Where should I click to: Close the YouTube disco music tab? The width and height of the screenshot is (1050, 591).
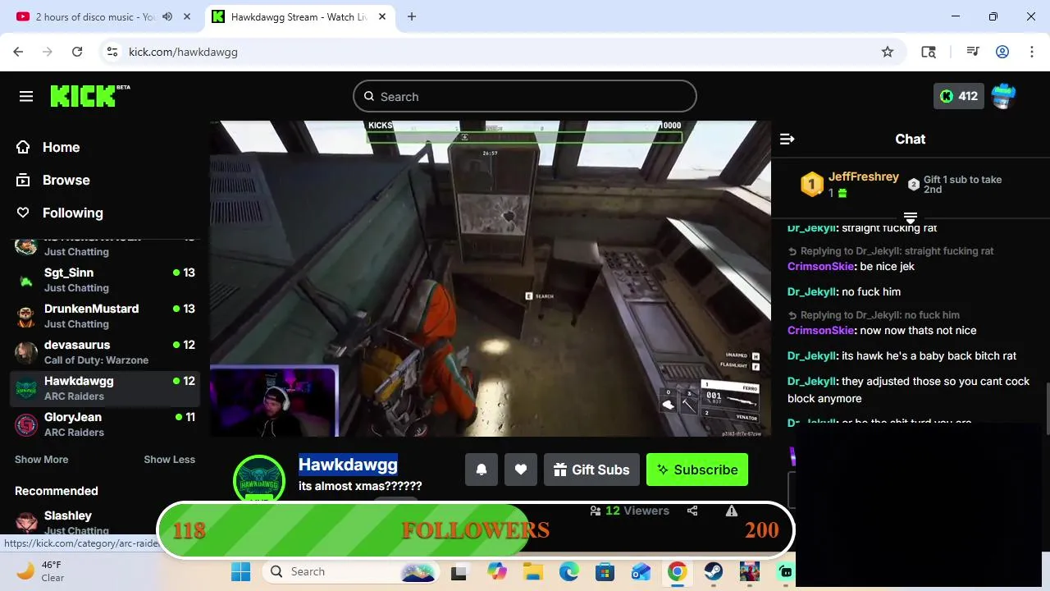click(x=188, y=16)
